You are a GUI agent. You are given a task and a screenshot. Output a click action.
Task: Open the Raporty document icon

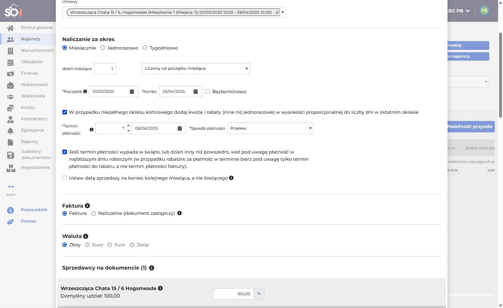pyautogui.click(x=10, y=142)
